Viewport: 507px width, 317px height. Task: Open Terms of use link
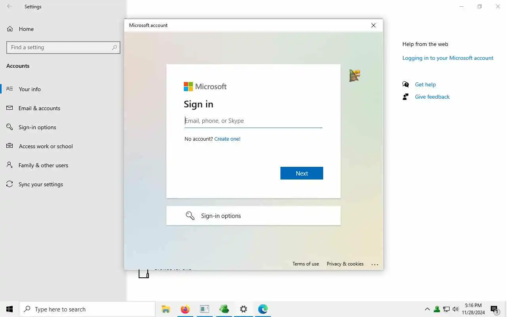click(x=305, y=264)
